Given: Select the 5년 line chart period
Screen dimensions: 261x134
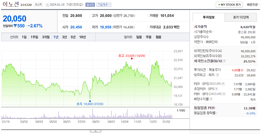Looking at the screenshot, I should (x=73, y=37).
